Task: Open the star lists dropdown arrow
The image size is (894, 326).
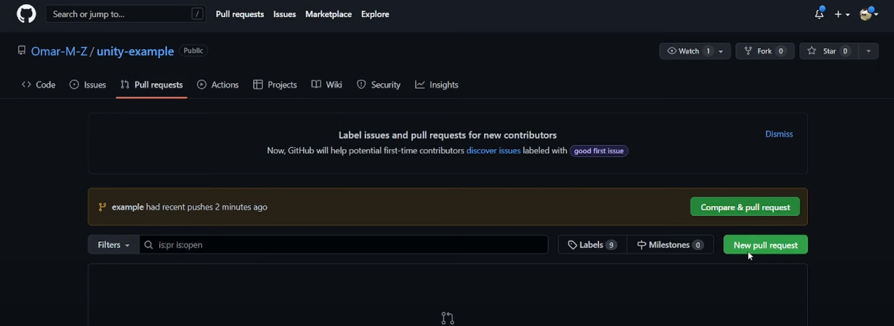Action: [x=869, y=51]
